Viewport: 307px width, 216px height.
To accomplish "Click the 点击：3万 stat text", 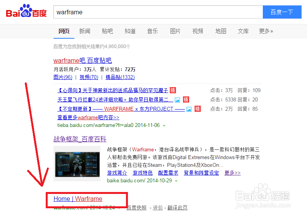I will coord(221,90).
